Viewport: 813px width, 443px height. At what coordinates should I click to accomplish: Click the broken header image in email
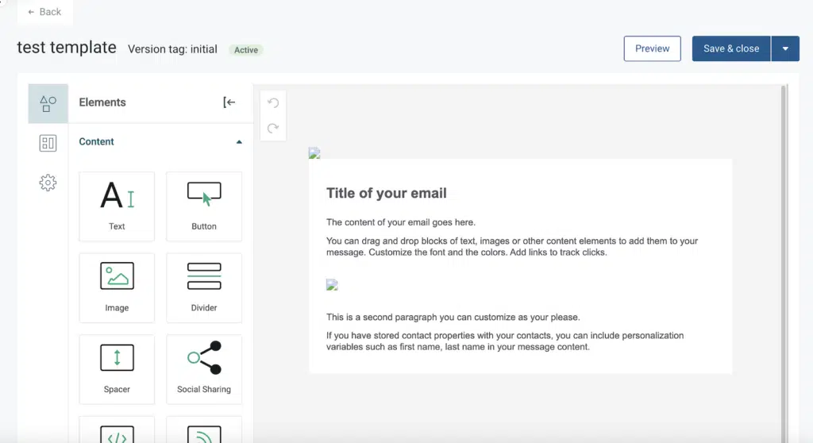click(314, 153)
